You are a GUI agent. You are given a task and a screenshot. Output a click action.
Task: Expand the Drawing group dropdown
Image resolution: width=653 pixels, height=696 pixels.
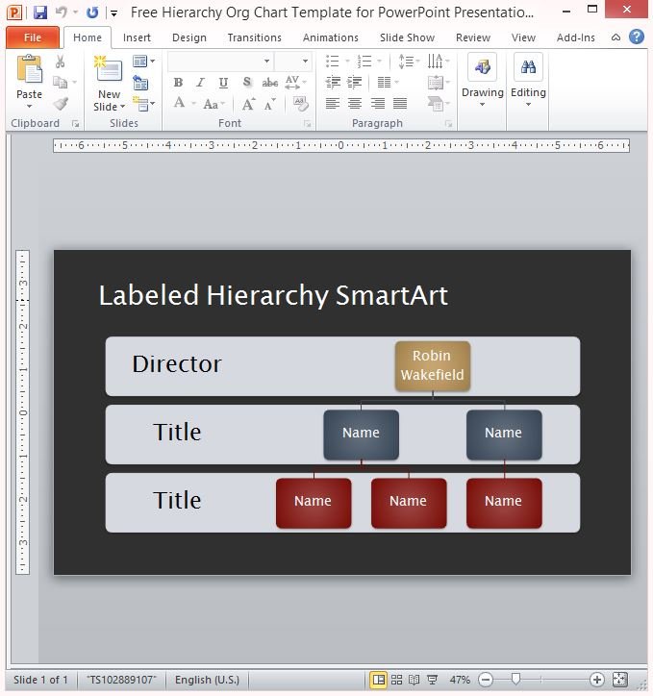pos(482,105)
